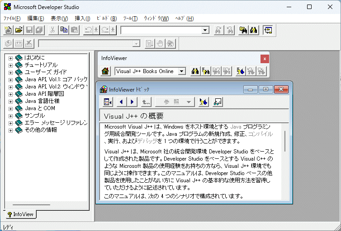Click the Undo arrow icon
This screenshot has width=341, height=231.
(x=88, y=30)
